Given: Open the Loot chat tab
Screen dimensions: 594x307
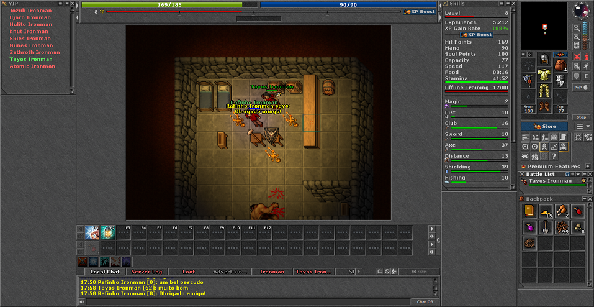Looking at the screenshot, I should coord(188,272).
